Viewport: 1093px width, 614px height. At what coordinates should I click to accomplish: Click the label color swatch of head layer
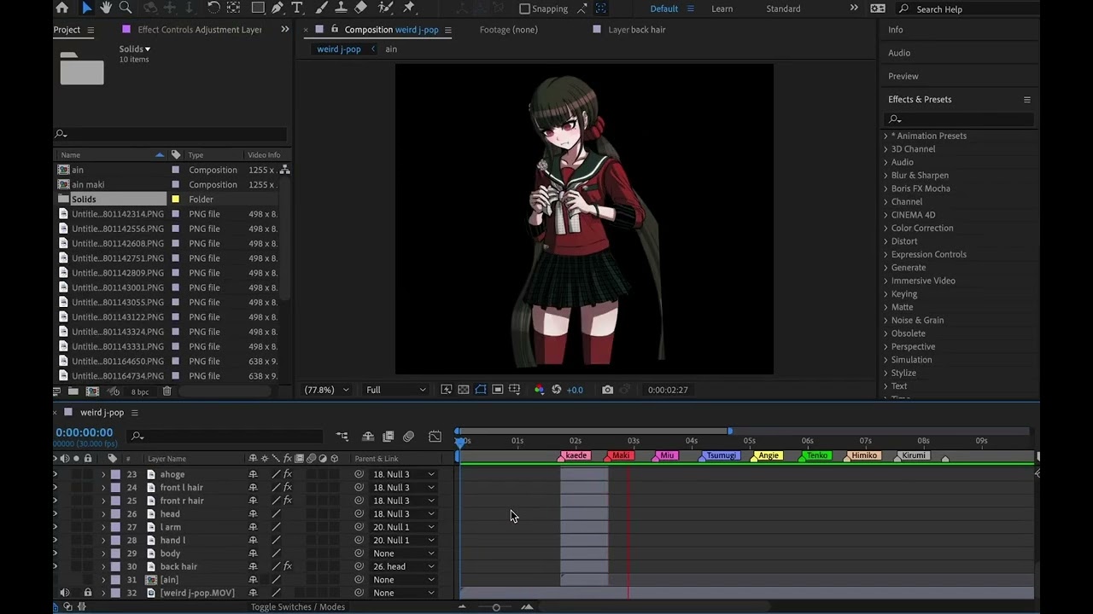pos(115,514)
